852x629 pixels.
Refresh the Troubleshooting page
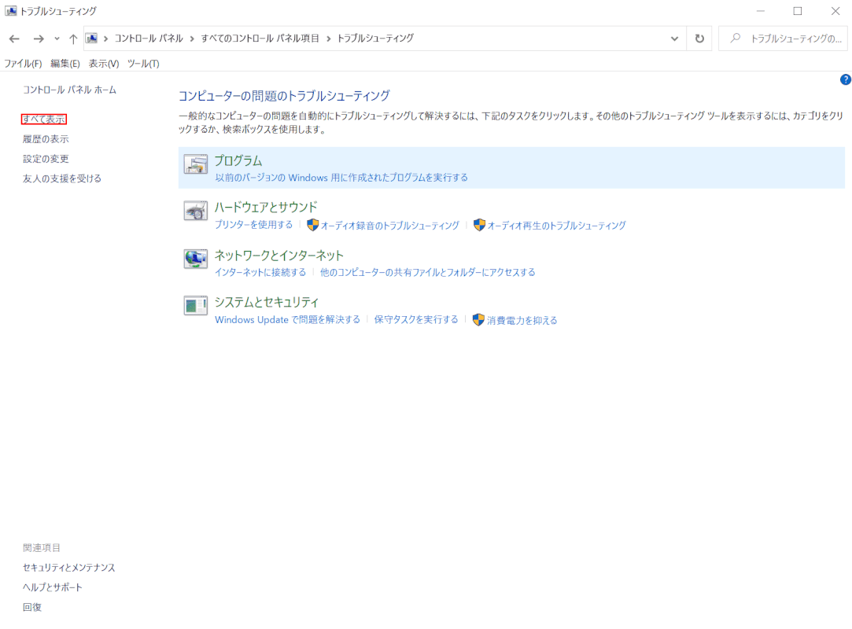click(x=699, y=39)
